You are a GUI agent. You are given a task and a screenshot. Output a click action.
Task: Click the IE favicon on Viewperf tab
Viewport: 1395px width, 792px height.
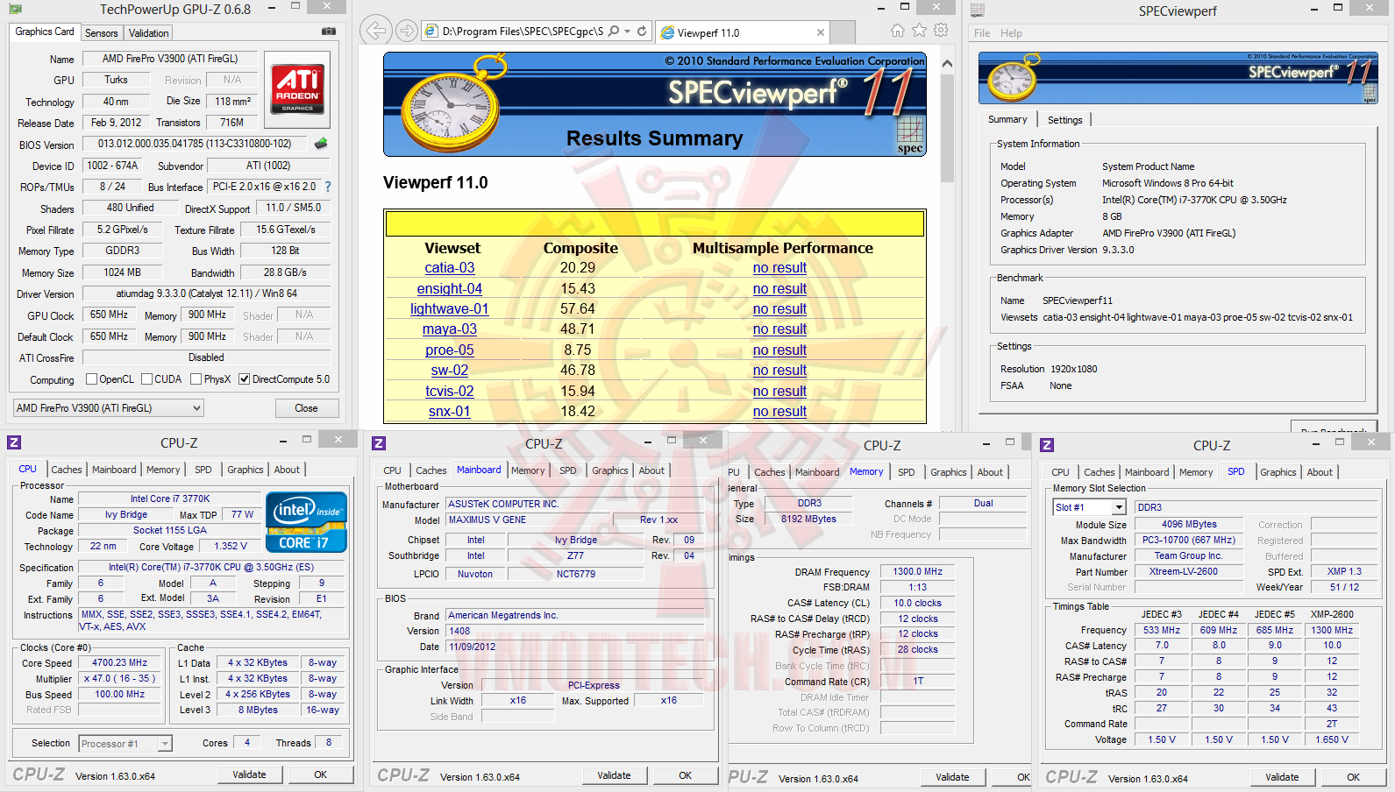668,32
